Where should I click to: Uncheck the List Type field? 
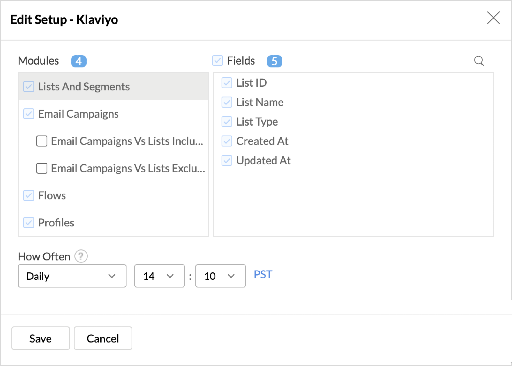[227, 122]
